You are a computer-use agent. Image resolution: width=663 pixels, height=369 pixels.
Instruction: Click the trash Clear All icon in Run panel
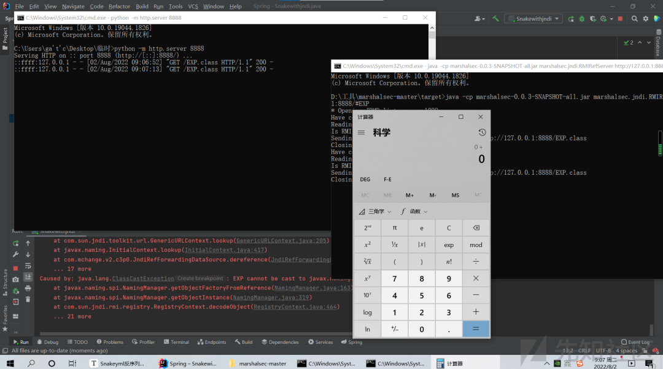(28, 299)
